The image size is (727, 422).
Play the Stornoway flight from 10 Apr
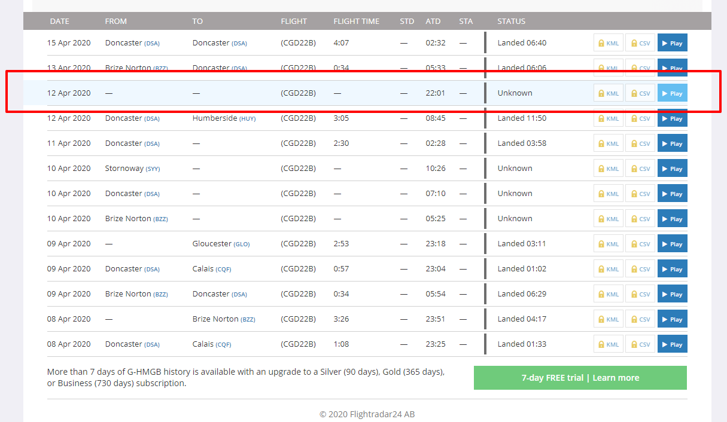(x=672, y=169)
